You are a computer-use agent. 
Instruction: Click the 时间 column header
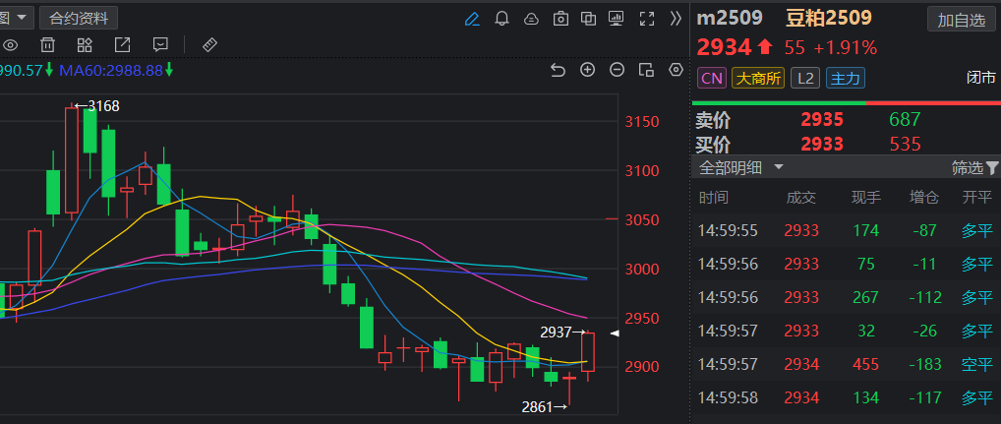(x=713, y=198)
